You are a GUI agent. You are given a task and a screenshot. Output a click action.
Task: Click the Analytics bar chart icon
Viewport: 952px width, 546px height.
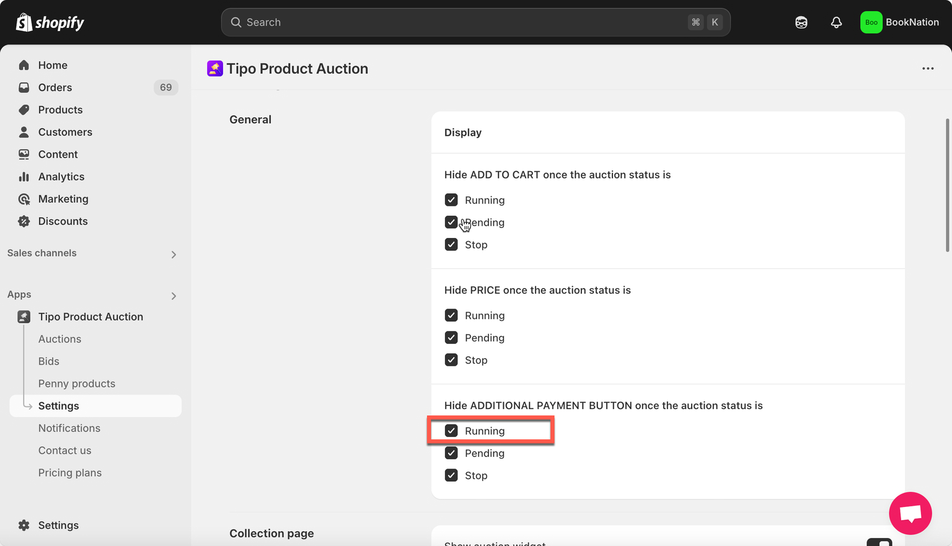pos(24,177)
